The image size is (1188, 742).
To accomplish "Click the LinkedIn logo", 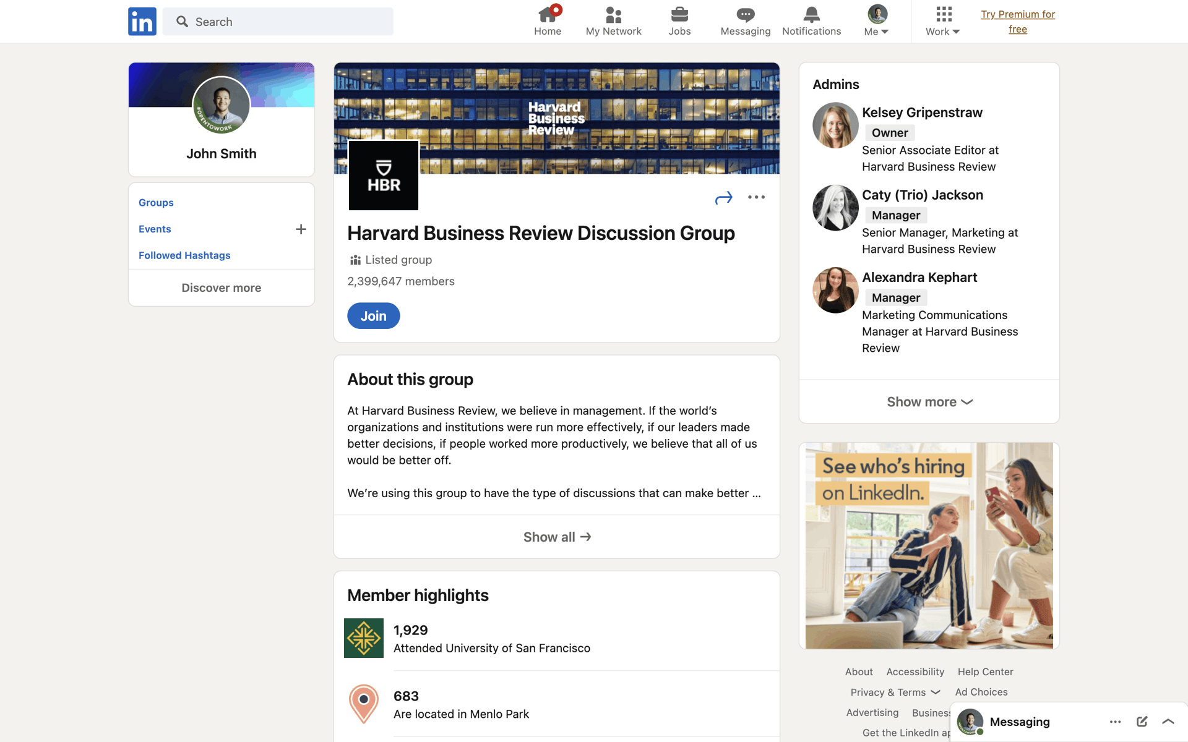I will (142, 22).
